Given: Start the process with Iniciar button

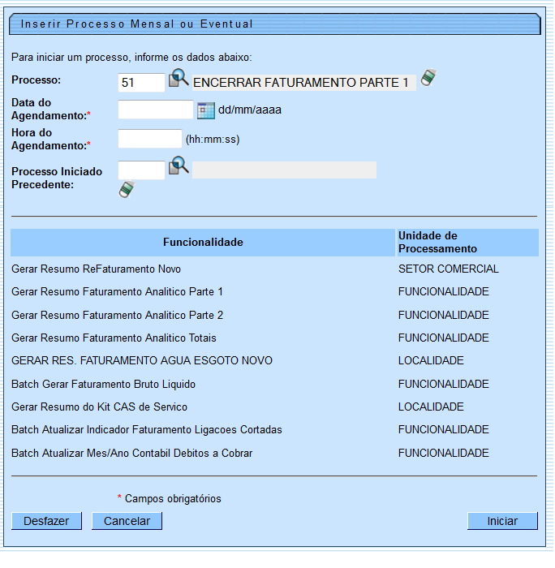Looking at the screenshot, I should [x=502, y=521].
